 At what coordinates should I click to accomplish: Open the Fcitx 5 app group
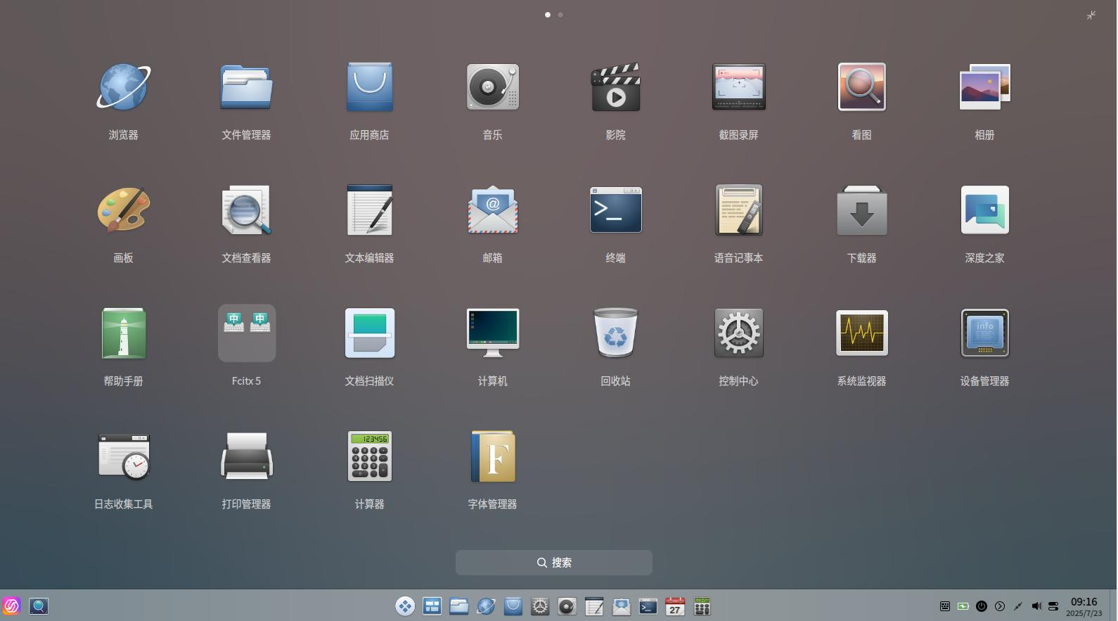tap(246, 333)
